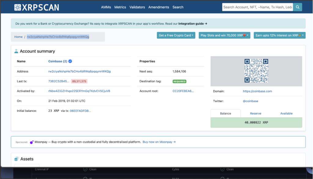This screenshot has width=313, height=179.
Task: Focus the account search input field
Action: click(257, 7)
